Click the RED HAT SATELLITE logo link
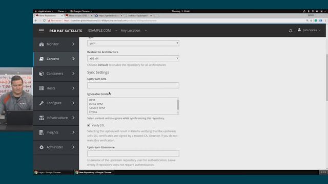This screenshot has width=328, height=184. (66, 31)
